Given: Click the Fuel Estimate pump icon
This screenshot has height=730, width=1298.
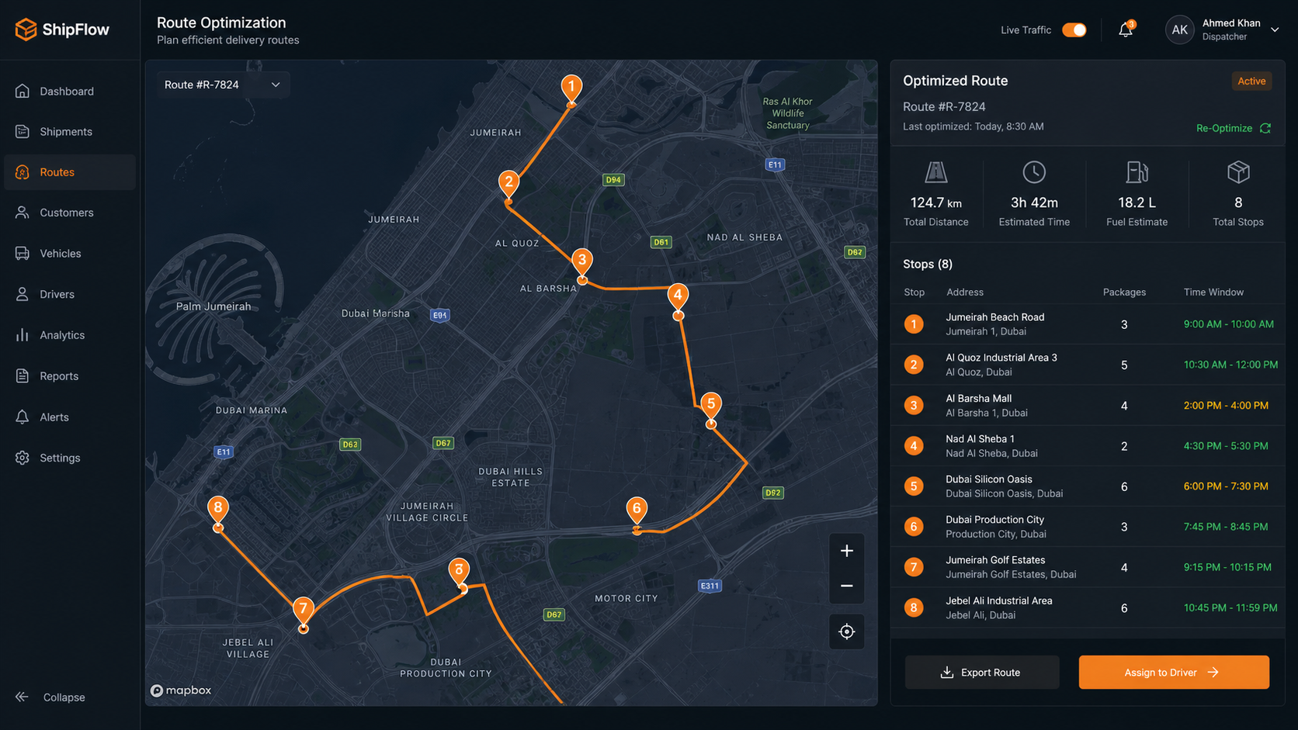Looking at the screenshot, I should 1137,171.
